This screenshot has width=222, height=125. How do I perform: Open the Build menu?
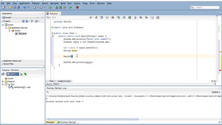63,3
